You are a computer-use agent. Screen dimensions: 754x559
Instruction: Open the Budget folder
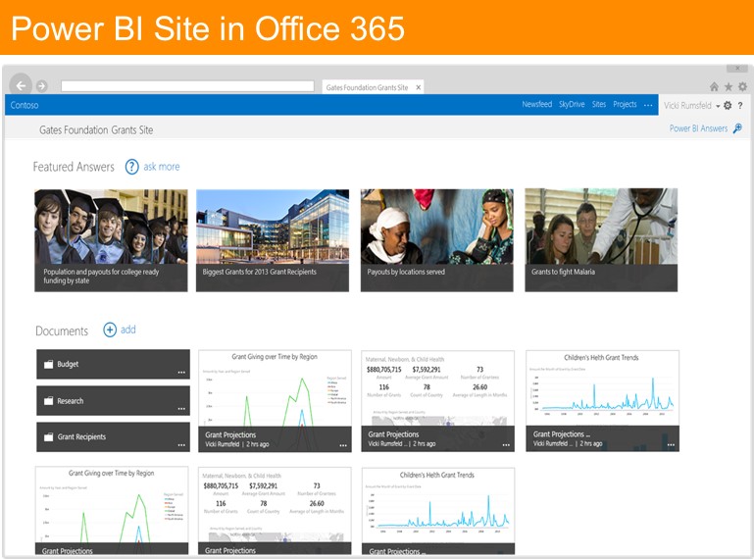coord(113,364)
